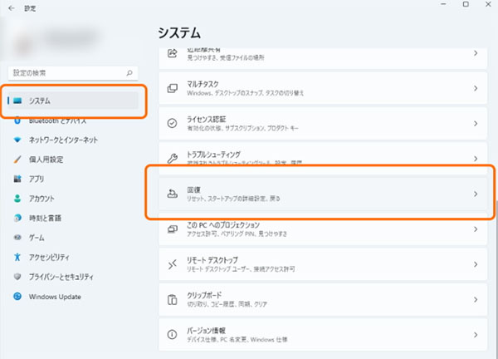Click the アプリ sidebar icon

[x=17, y=179]
